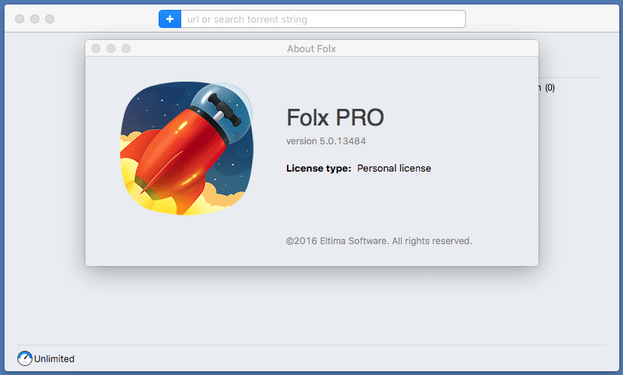
Task: Click the Unlimited speed label
Action: [54, 358]
